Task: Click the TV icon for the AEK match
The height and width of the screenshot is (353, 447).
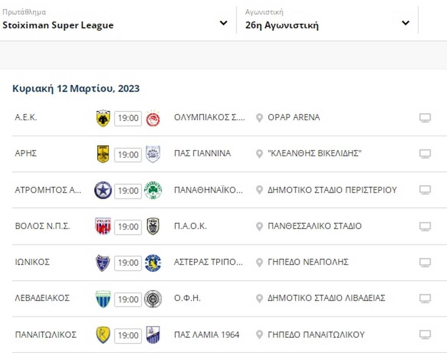Action: 425,117
